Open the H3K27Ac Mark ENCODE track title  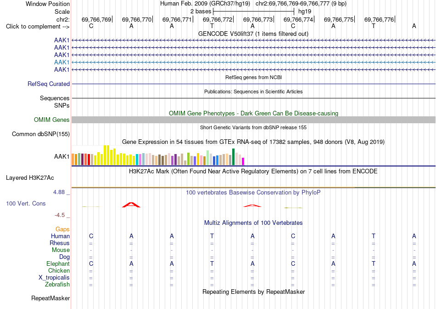253,172
